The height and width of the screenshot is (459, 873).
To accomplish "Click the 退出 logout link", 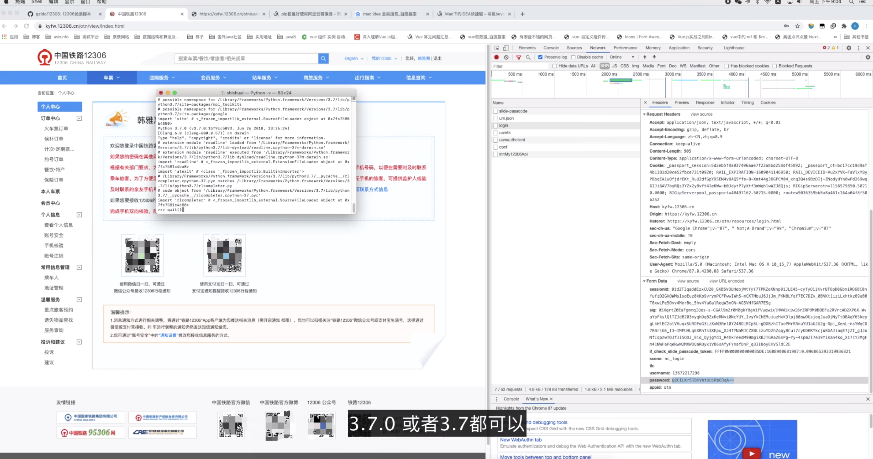I will (x=437, y=59).
